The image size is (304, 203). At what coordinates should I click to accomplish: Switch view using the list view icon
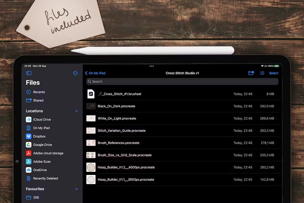click(x=262, y=73)
